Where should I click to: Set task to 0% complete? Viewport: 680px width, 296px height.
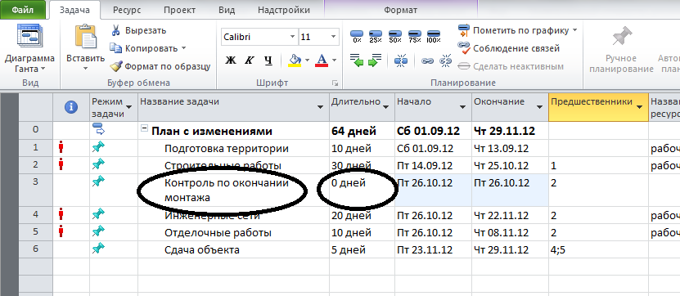tap(357, 36)
